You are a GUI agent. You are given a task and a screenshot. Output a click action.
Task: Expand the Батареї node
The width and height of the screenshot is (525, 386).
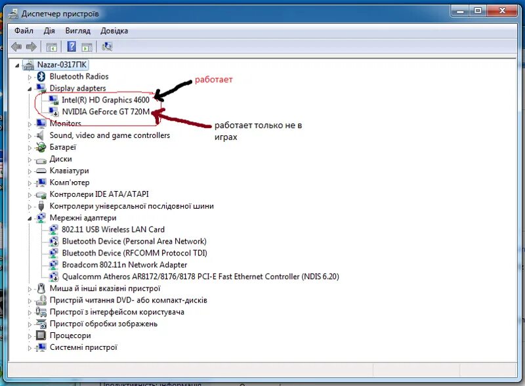(30, 148)
